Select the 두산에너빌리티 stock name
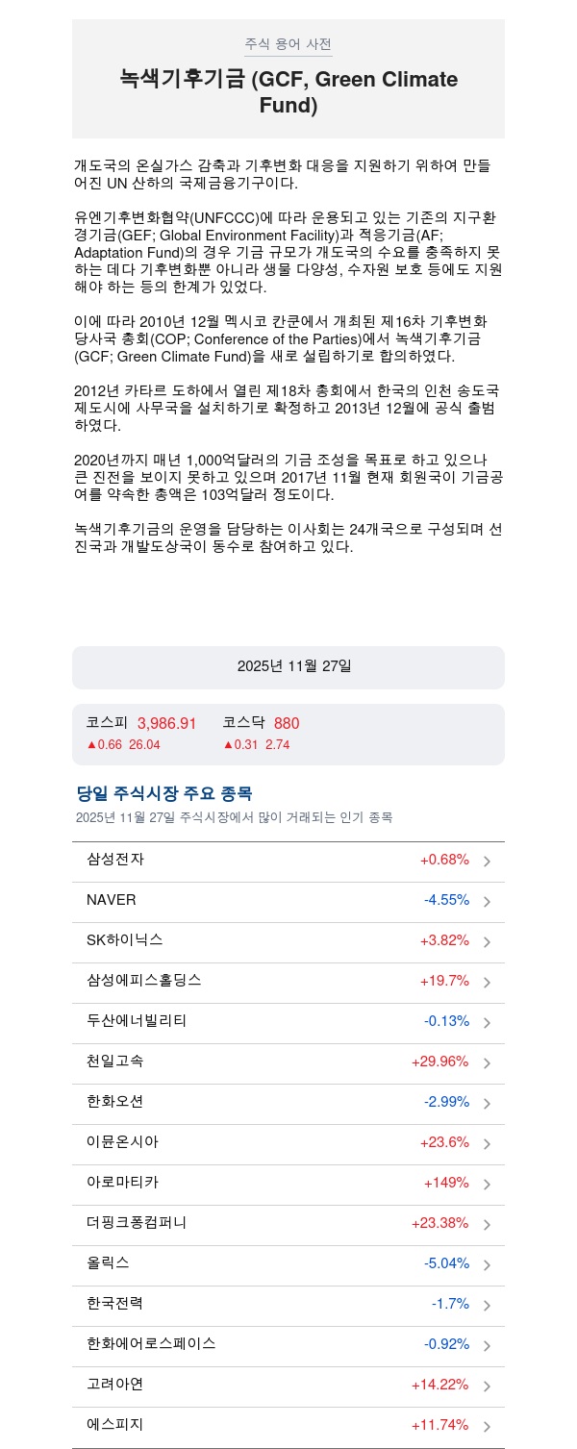Image resolution: width=577 pixels, height=1449 pixels. [x=137, y=1021]
